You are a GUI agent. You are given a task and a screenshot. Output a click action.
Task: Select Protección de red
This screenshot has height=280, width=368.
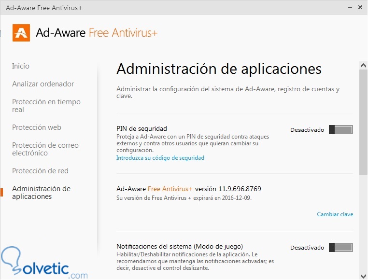tap(40, 170)
